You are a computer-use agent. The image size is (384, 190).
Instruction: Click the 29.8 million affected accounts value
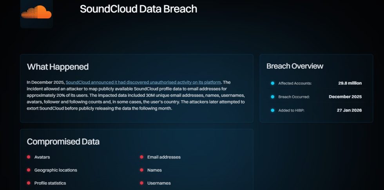click(x=350, y=83)
